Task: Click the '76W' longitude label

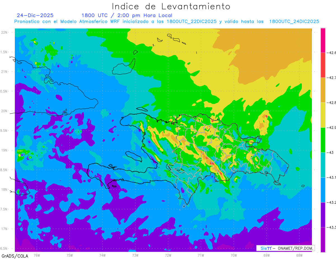Action: click(x=37, y=255)
